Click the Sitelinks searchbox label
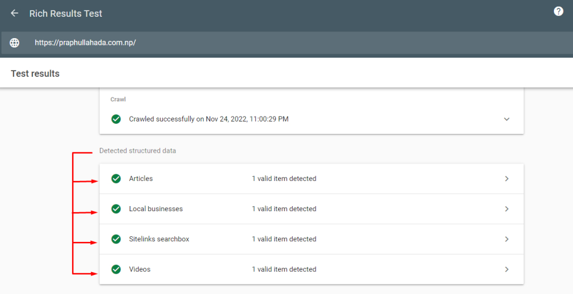Screen dimensions: 573x294 [x=159, y=239]
